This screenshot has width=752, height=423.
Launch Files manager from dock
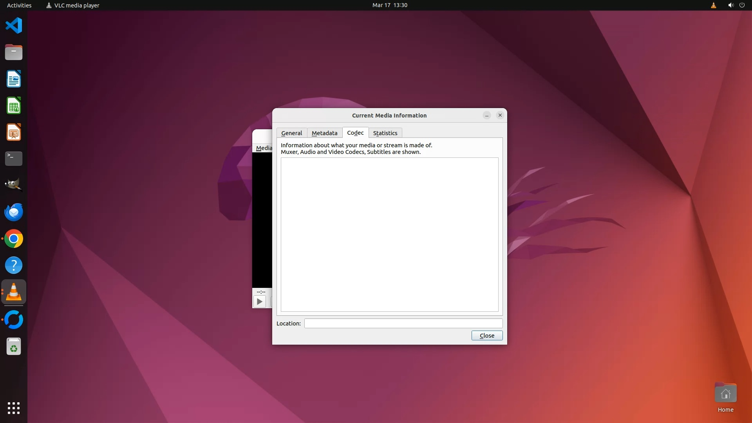coord(14,52)
